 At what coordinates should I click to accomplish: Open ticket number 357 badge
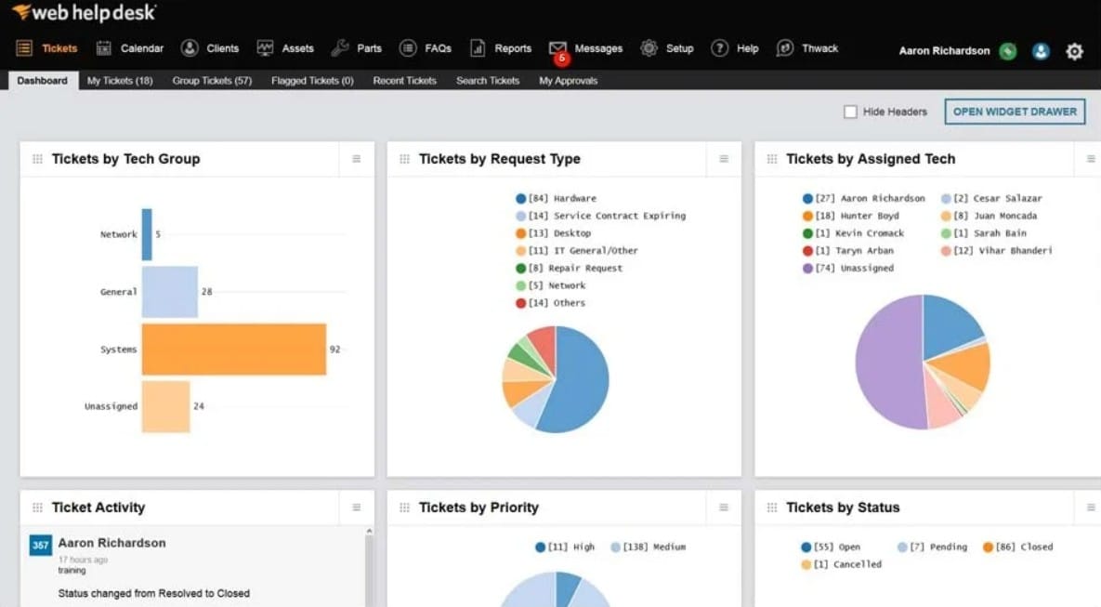click(x=41, y=545)
